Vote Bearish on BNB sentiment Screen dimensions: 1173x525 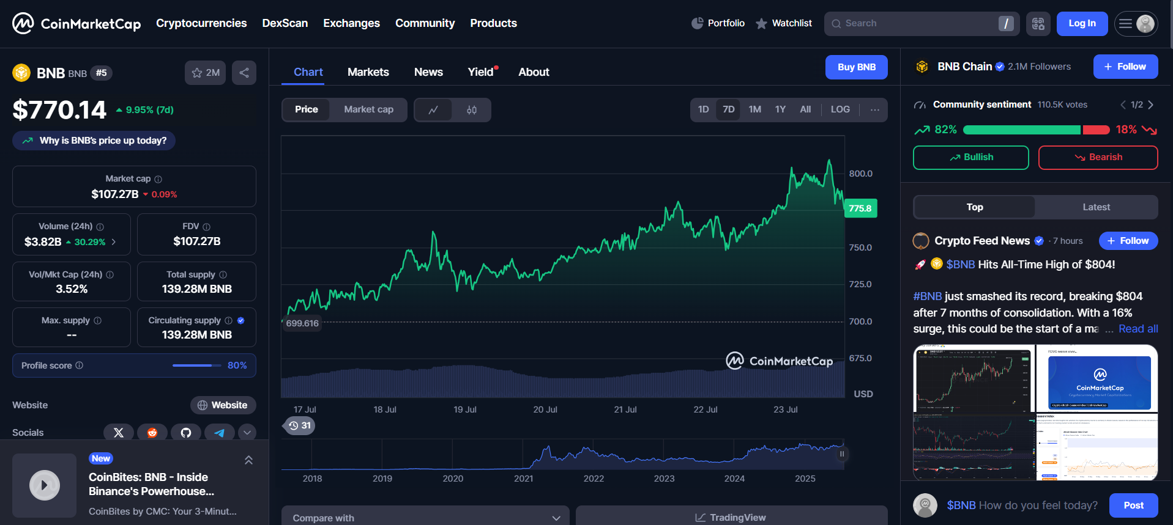(1098, 158)
